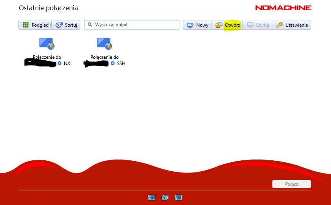Click the magnifier icon in search box
The image size is (331, 205).
coord(90,25)
